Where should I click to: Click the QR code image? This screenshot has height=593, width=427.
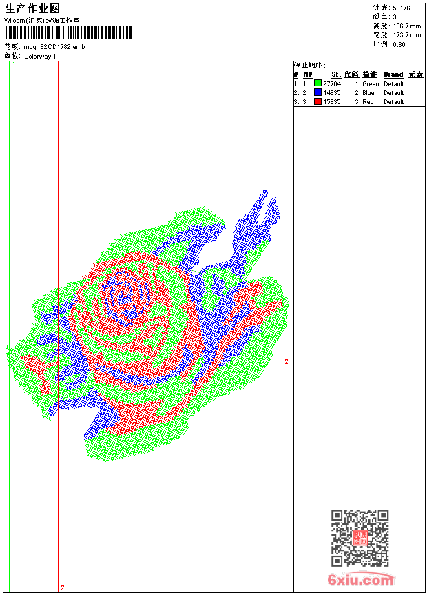[x=360, y=538]
